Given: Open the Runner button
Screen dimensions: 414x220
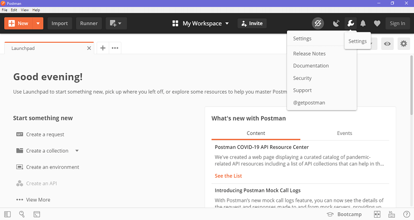Looking at the screenshot, I should click(89, 23).
